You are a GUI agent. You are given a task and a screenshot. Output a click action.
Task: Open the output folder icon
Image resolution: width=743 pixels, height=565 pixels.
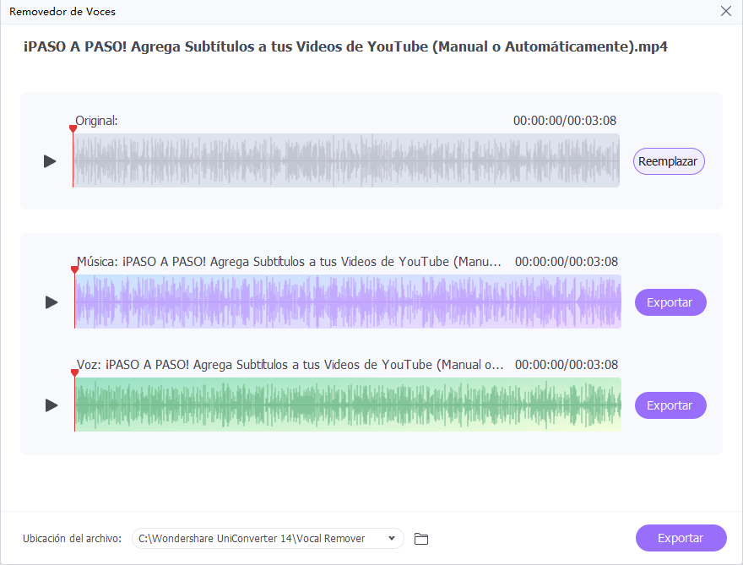click(421, 539)
